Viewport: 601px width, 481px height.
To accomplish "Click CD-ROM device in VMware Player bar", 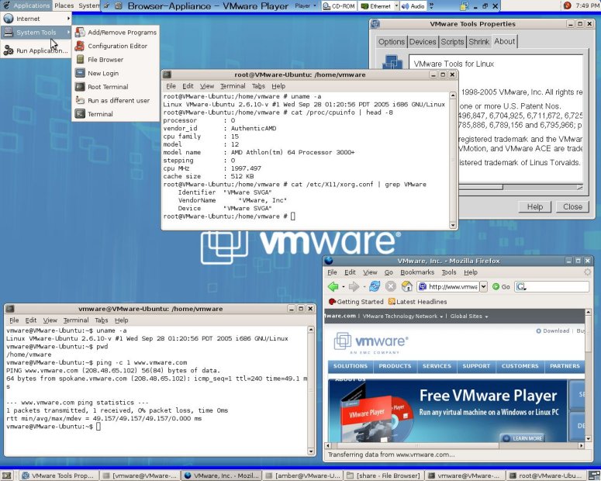I will coord(339,6).
